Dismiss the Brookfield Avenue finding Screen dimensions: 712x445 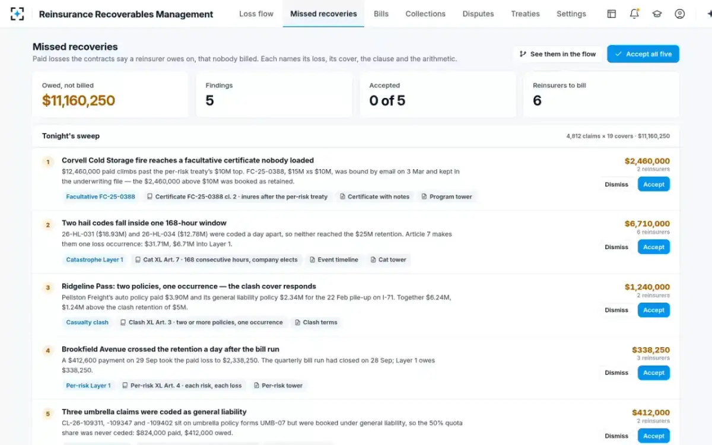pos(616,373)
